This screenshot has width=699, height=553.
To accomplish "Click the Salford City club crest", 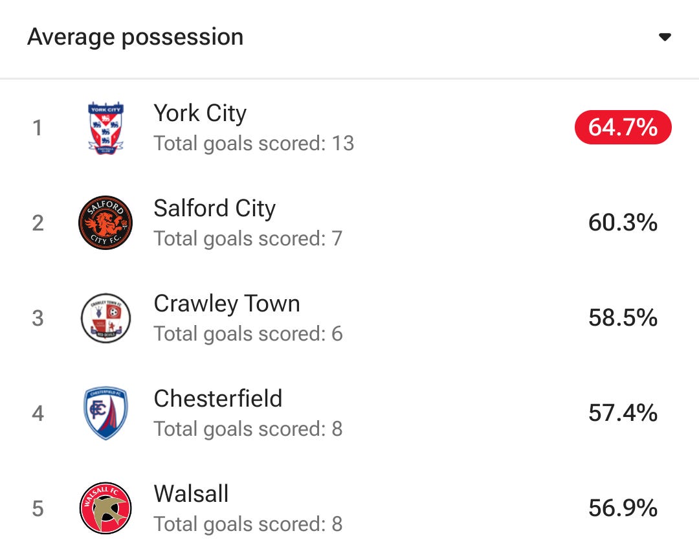I will (105, 223).
